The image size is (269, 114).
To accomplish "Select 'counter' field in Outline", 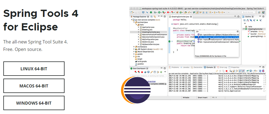I will 257,34.
